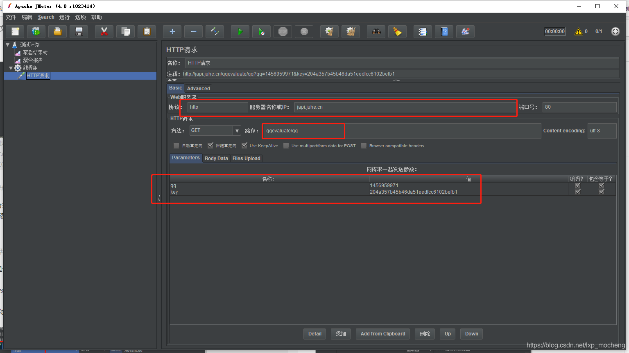Open the Search menu
Image resolution: width=629 pixels, height=353 pixels.
46,17
